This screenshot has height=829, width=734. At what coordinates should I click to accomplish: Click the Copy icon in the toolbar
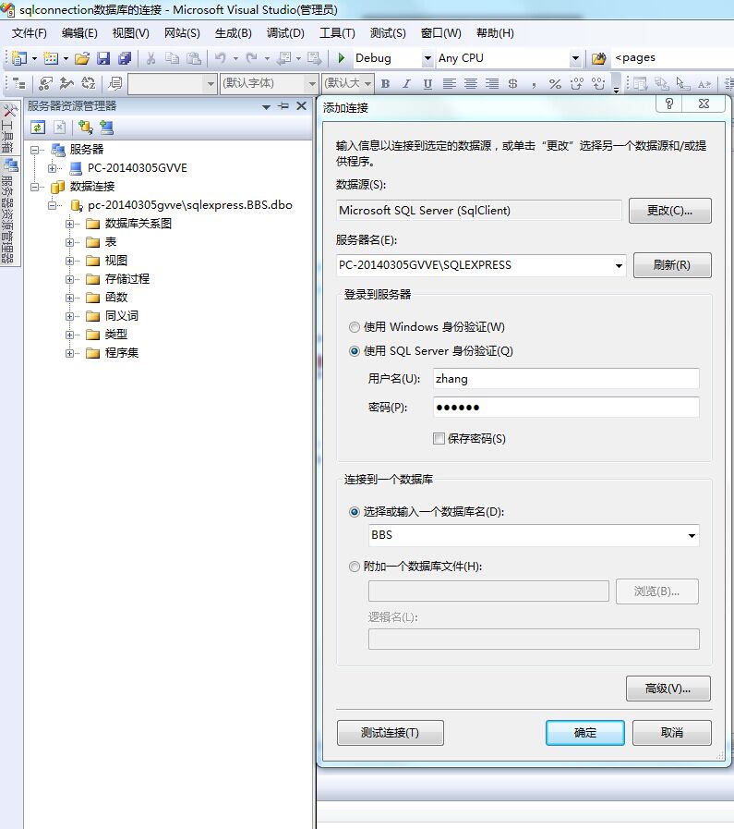172,58
